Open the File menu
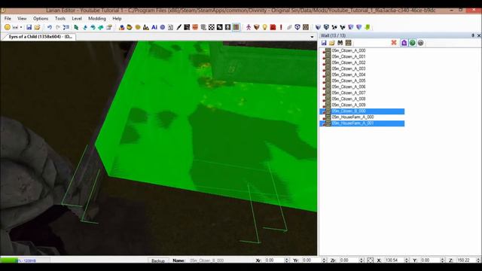482x271 pixels. (8, 18)
